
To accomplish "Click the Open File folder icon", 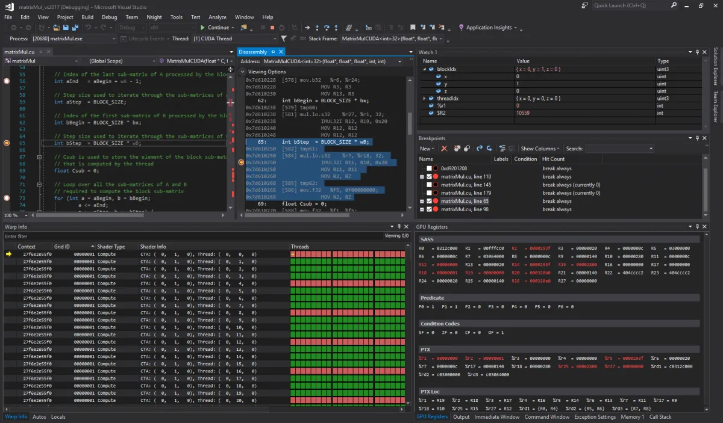I will [x=56, y=28].
